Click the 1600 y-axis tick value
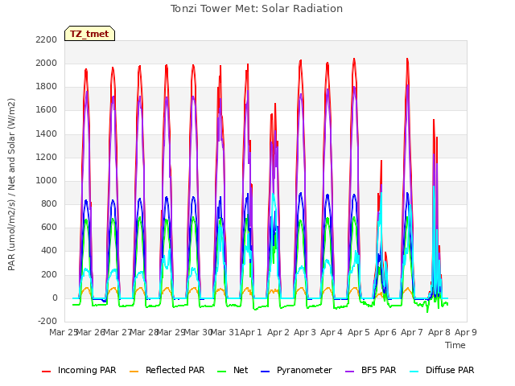The height and width of the screenshot is (386, 515). click(x=47, y=110)
